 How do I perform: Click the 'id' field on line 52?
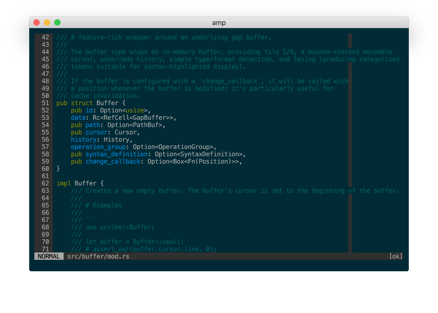click(x=89, y=110)
